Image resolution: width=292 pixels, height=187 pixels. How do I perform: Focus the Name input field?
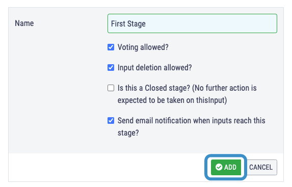click(192, 23)
